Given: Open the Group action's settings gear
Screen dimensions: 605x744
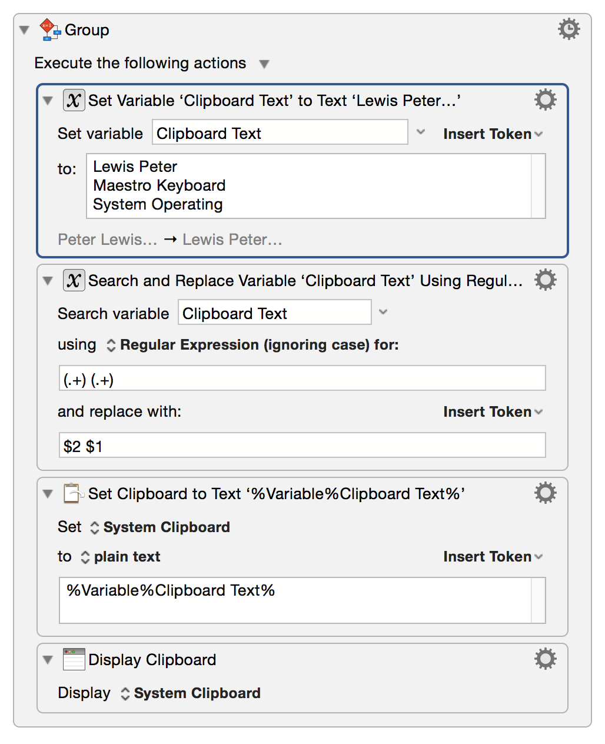Looking at the screenshot, I should [568, 28].
